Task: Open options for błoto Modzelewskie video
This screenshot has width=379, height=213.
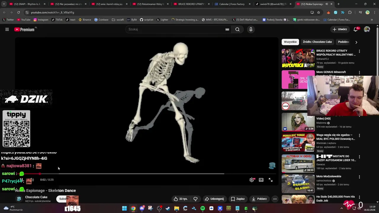Action: click(x=359, y=177)
